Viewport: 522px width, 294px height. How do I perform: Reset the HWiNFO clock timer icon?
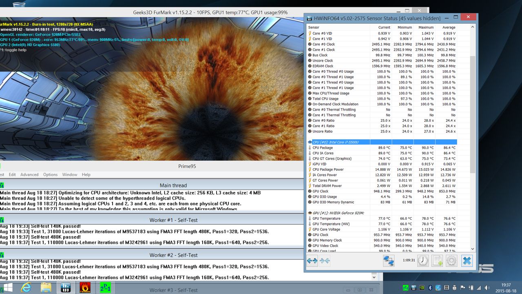point(423,261)
